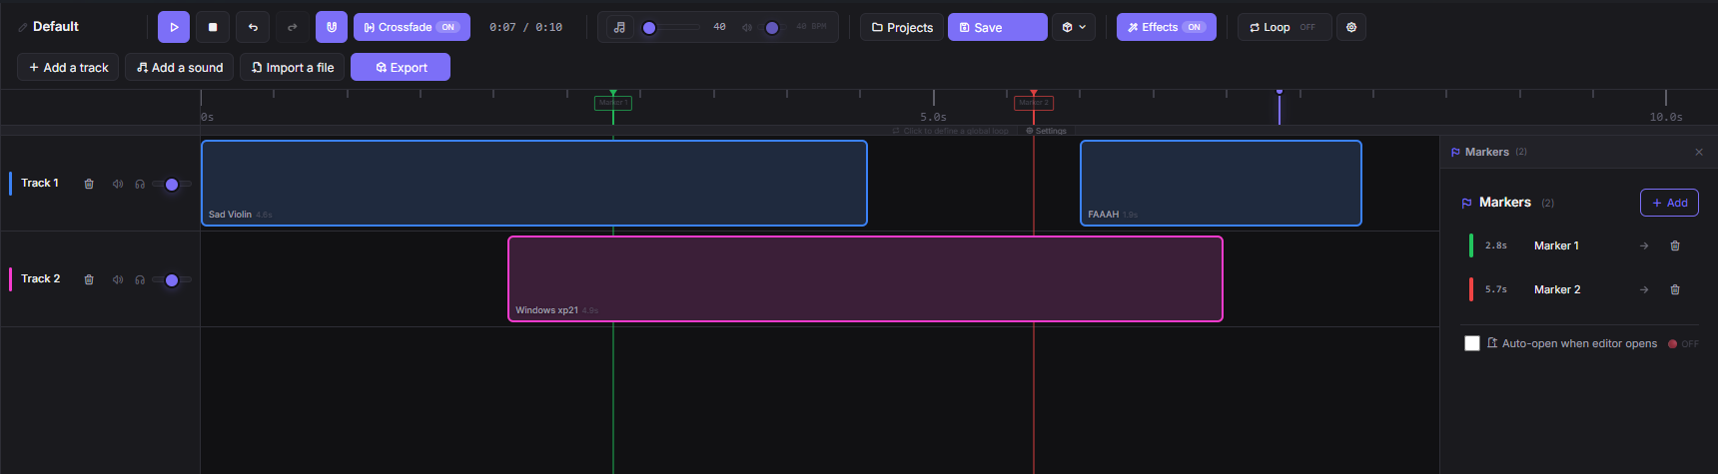
Task: Select the Windows xp21 clip
Action: click(x=865, y=278)
